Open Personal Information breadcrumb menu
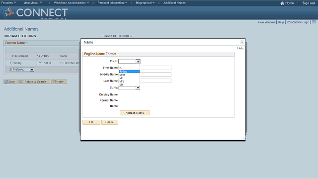The image size is (318, 179). 112,3
